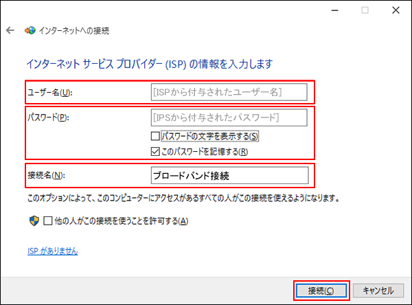
Task: Focus the ユーザー名 input field
Action: click(x=229, y=91)
